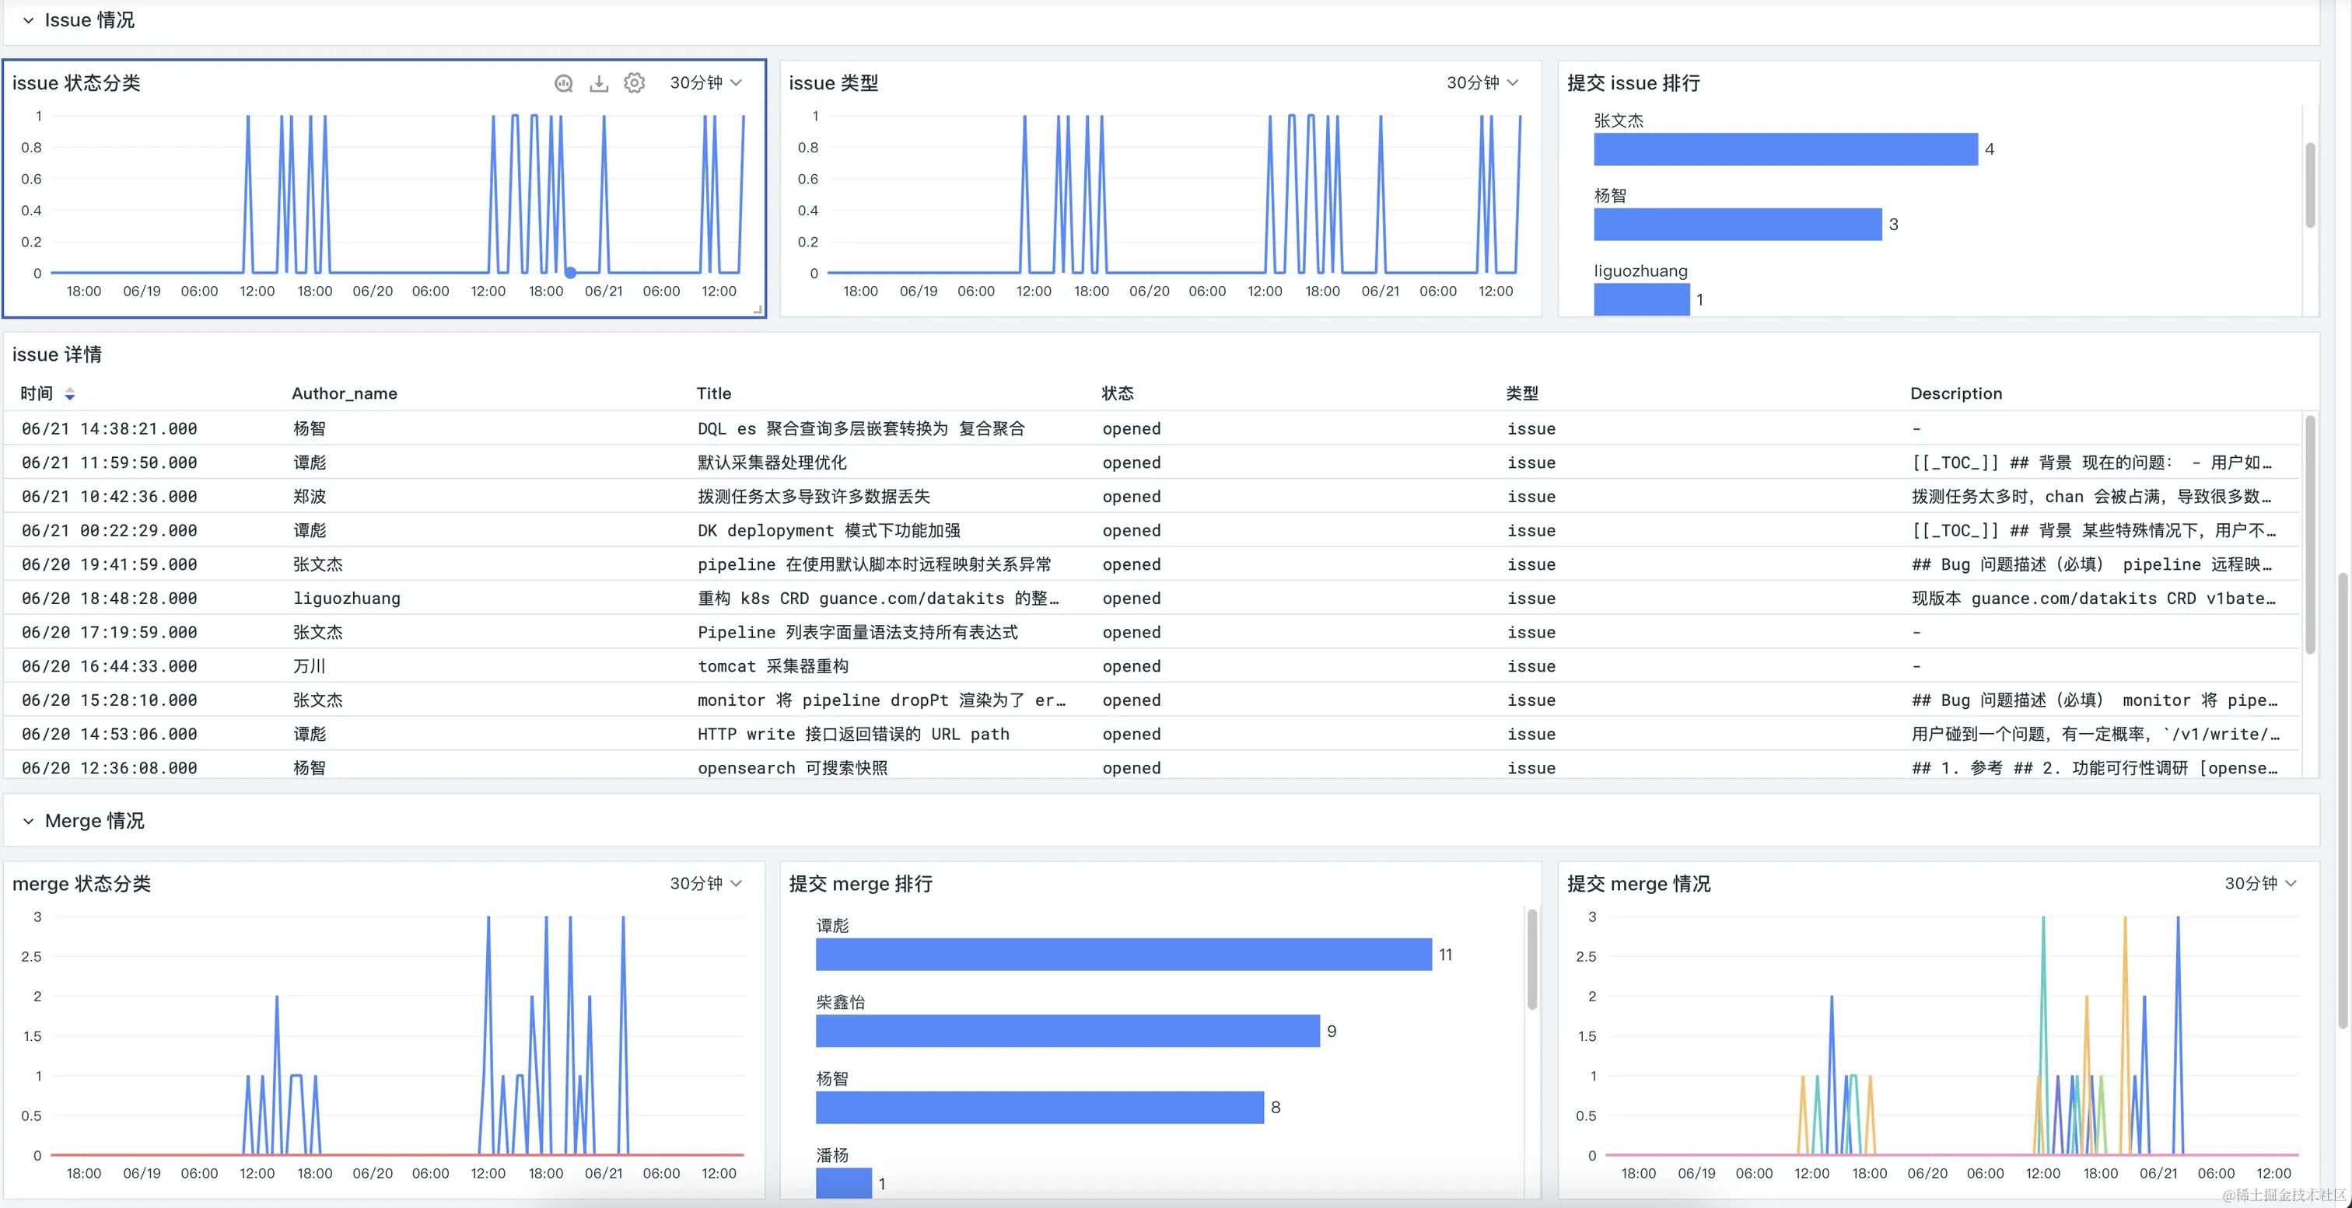Click the issue 详情 table scrollbar
The image size is (2352, 1208).
tap(2310, 534)
